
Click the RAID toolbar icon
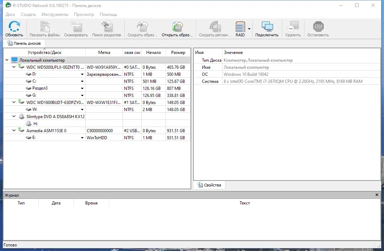click(x=240, y=26)
